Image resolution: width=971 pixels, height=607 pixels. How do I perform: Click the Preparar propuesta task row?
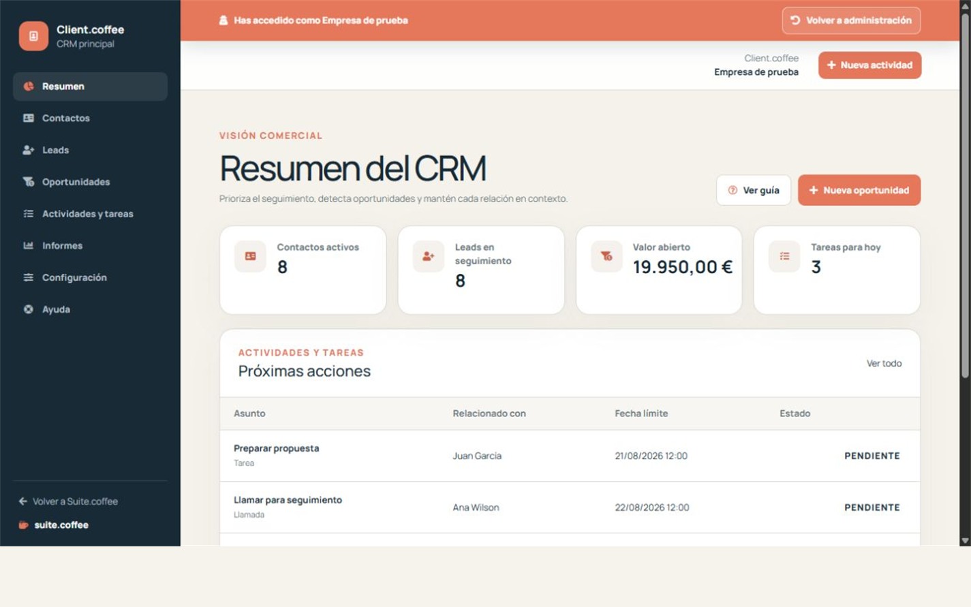[x=570, y=456]
